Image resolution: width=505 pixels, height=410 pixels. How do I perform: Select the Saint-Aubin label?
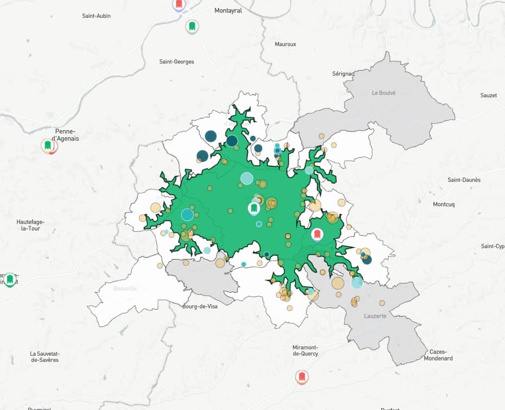coord(97,16)
